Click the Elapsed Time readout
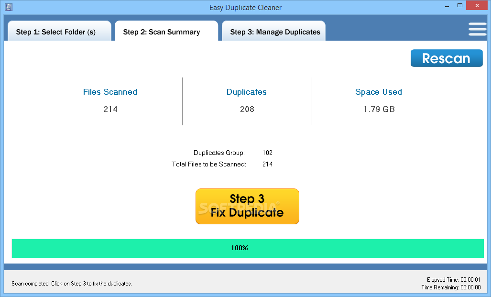 (x=453, y=279)
